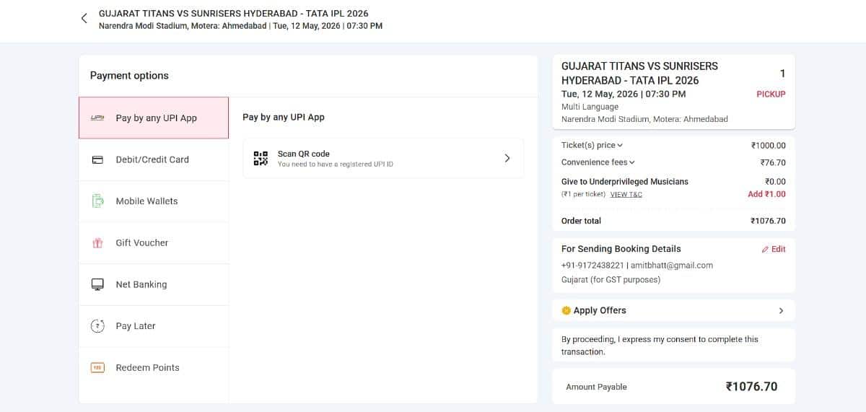
Task: Add ₹1.00 donation to order
Action: click(766, 194)
